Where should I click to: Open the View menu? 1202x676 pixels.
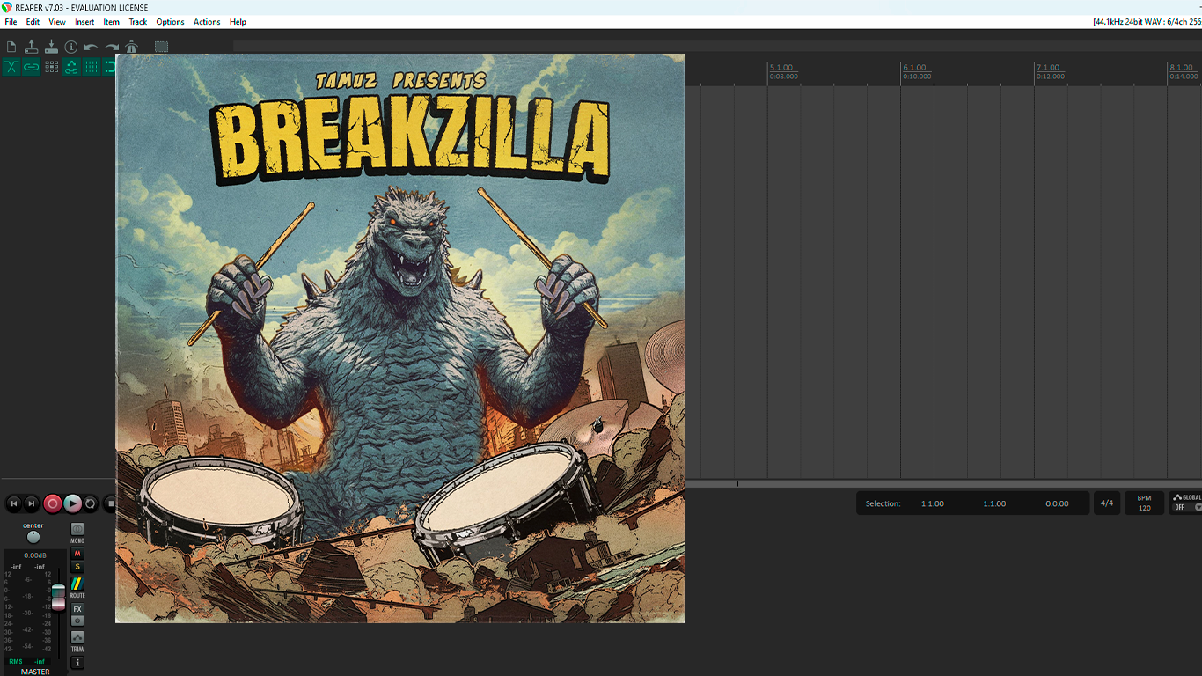point(57,22)
